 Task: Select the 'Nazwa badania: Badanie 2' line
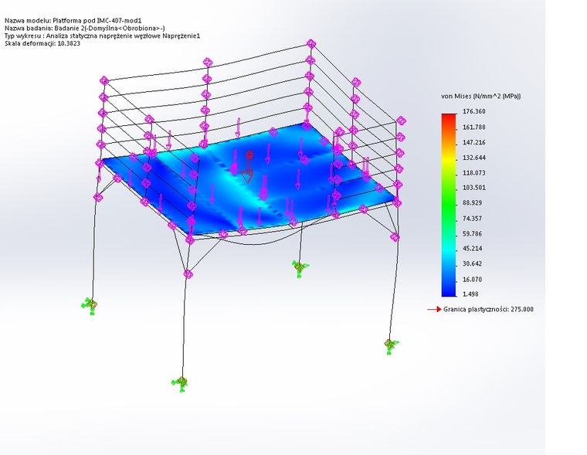point(85,28)
